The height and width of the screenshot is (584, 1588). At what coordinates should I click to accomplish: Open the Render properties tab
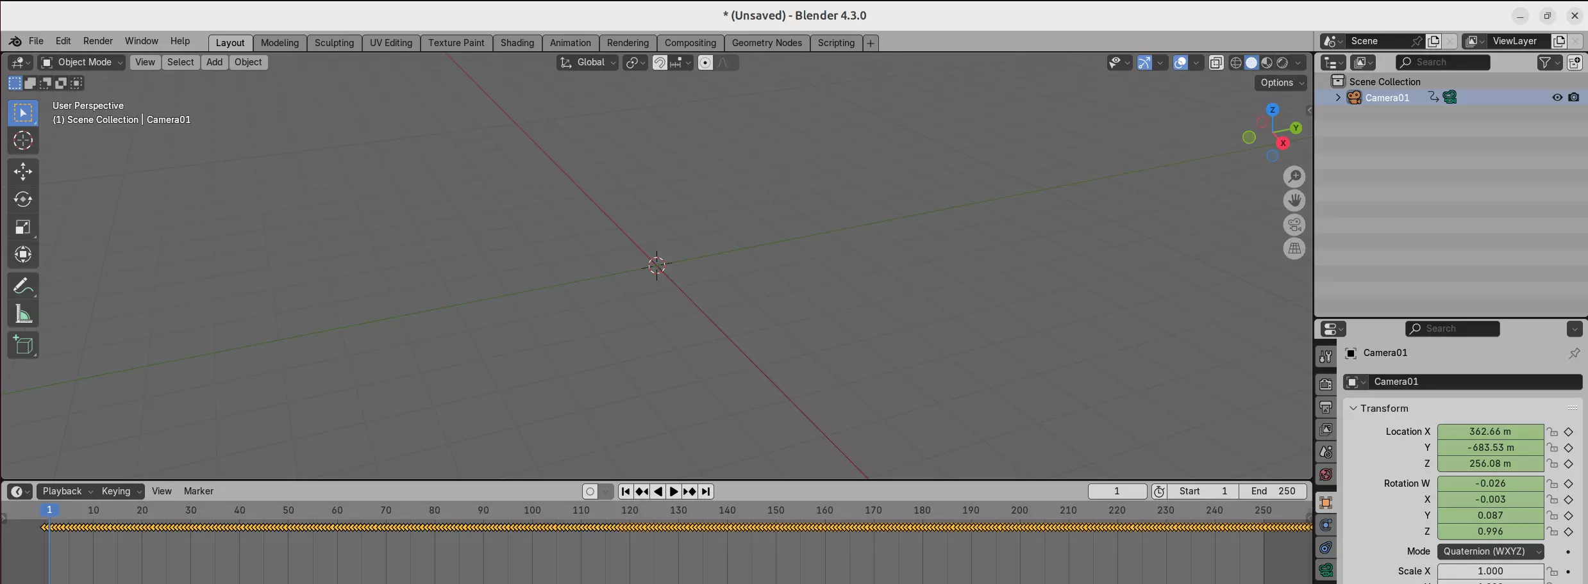pyautogui.click(x=1326, y=384)
